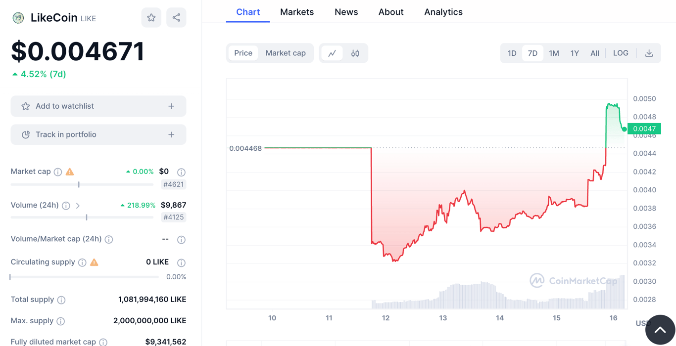Image resolution: width=676 pixels, height=346 pixels.
Task: Click the 4.52% (7d) change text
Action: (x=39, y=74)
